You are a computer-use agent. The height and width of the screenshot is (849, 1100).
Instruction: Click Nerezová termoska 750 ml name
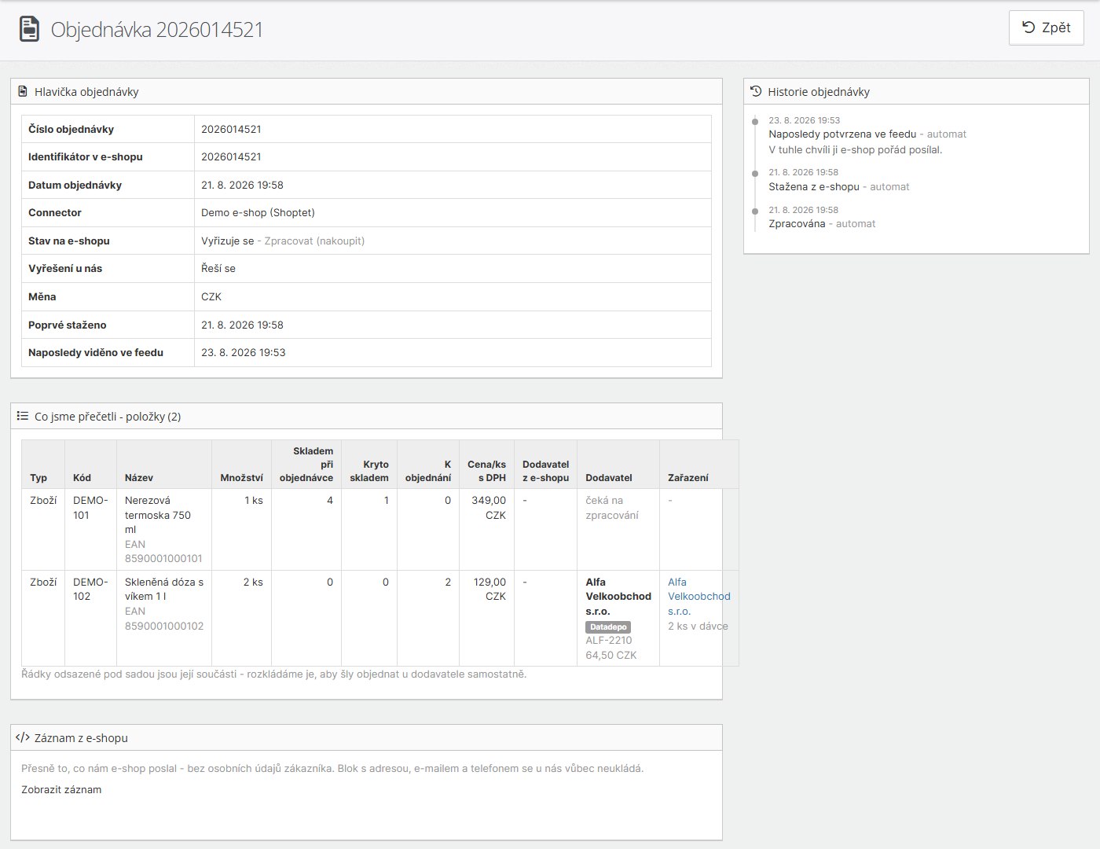(158, 515)
